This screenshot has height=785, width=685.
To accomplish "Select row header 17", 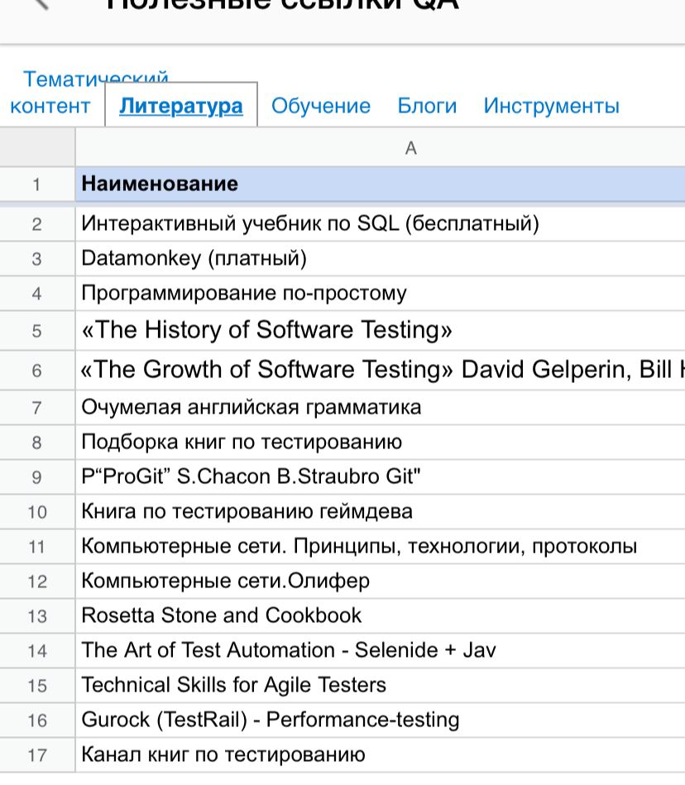I will [x=37, y=755].
